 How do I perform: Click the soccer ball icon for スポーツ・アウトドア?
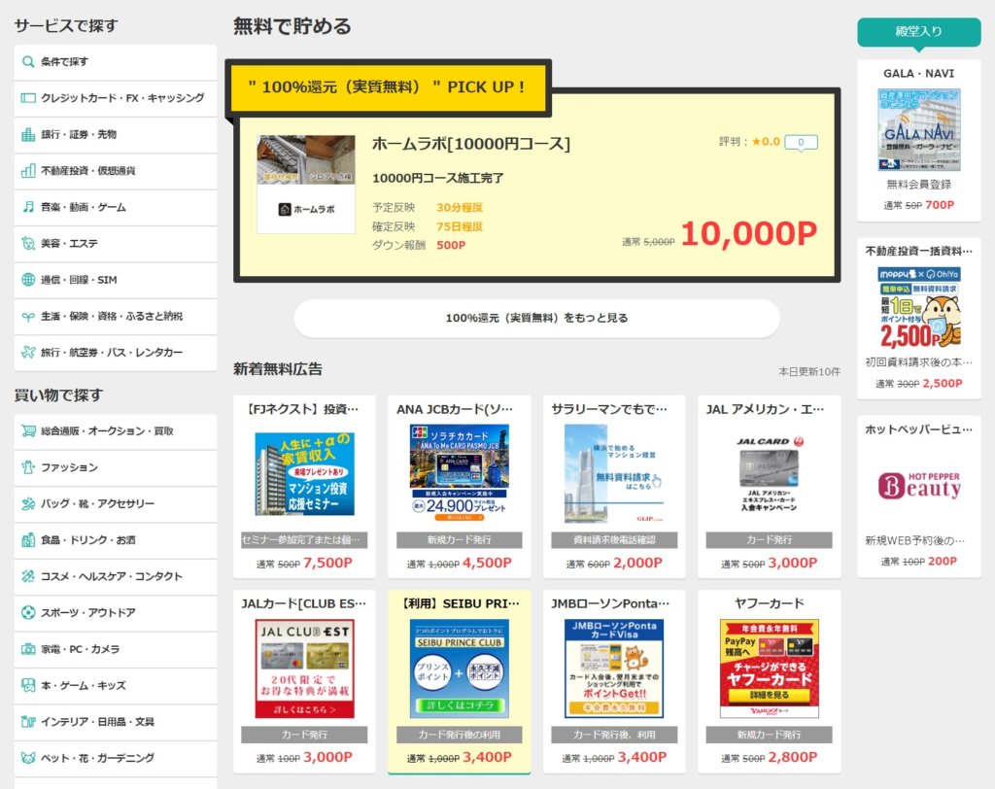[x=28, y=612]
